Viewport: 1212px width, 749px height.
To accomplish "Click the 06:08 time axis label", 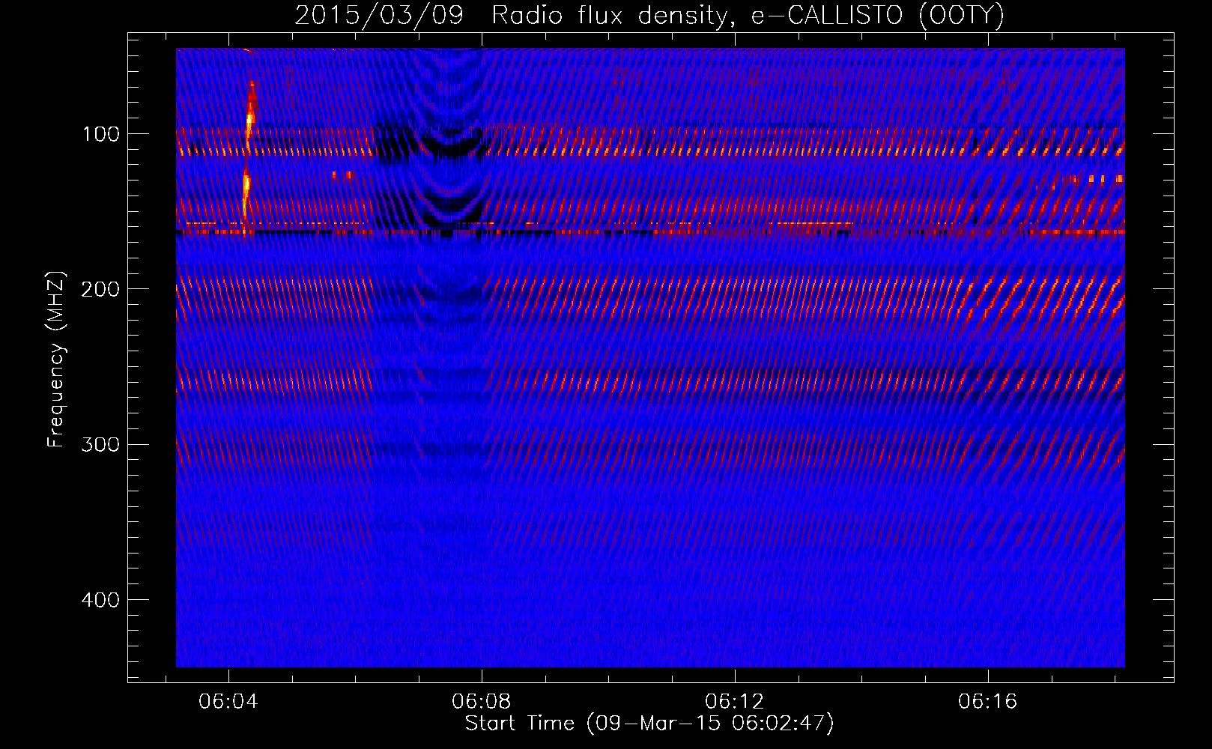I will click(482, 701).
